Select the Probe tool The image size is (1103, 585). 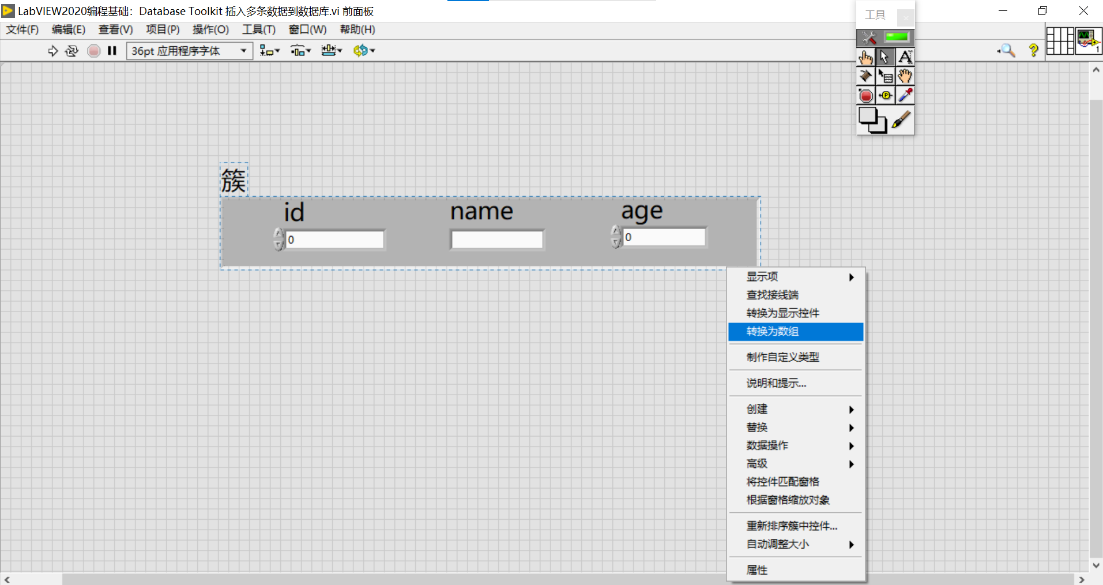(886, 95)
